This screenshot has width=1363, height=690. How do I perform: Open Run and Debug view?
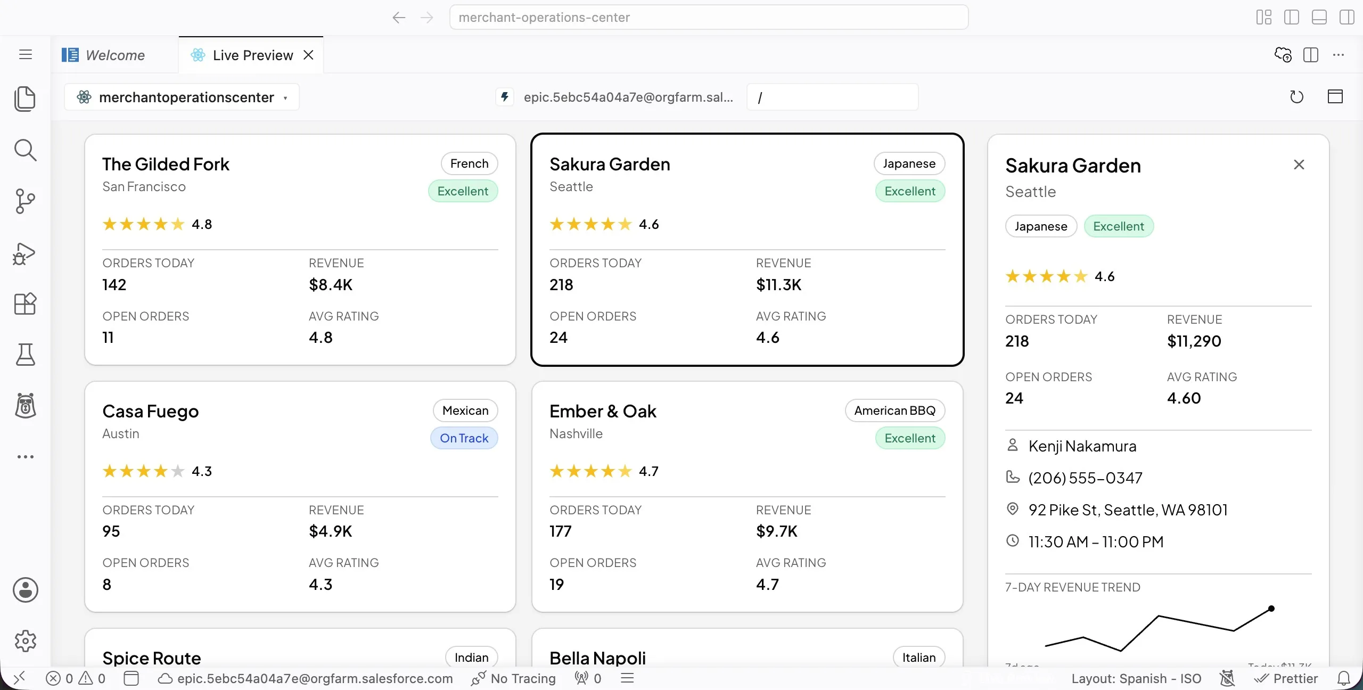pos(25,253)
